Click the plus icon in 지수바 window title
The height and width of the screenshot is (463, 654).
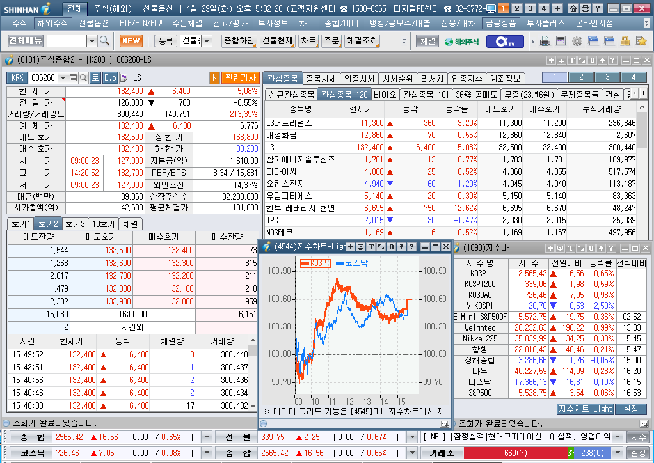(550, 248)
